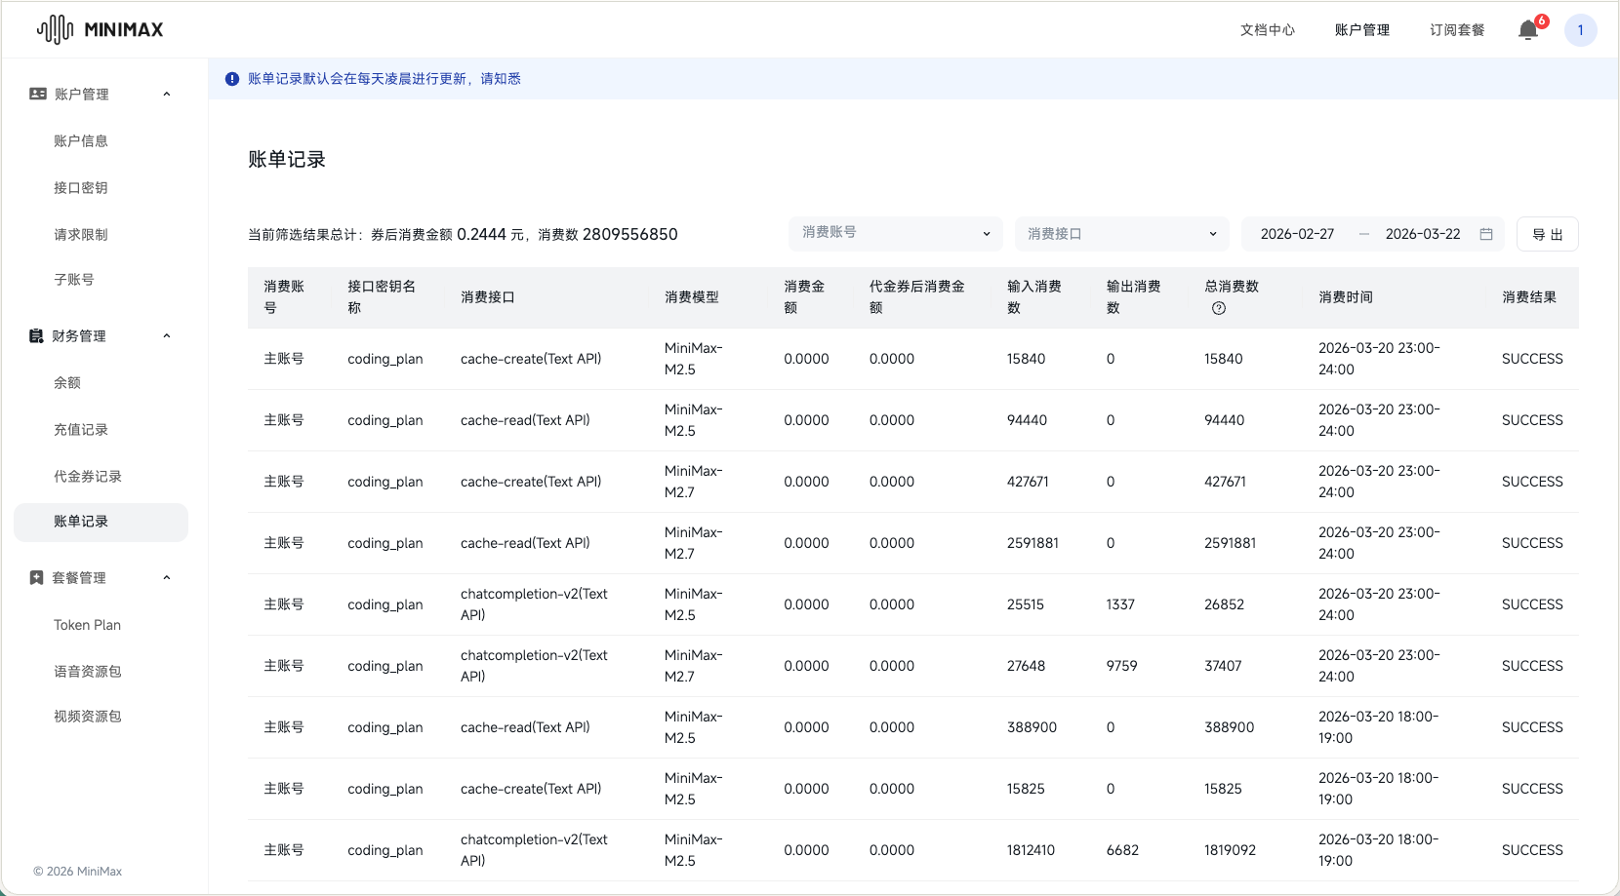Screen dimensions: 1620x896
Task: Click SUCCESS in the 2591881 row
Action: [x=1532, y=543]
